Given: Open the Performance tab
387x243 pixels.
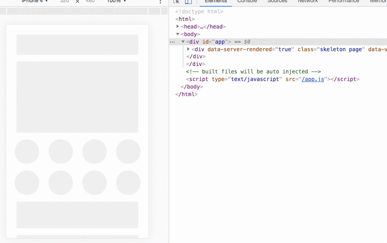Looking at the screenshot, I should pos(344,2).
